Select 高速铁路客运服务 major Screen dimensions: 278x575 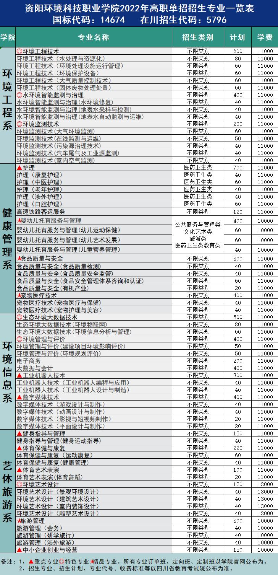point(94,212)
